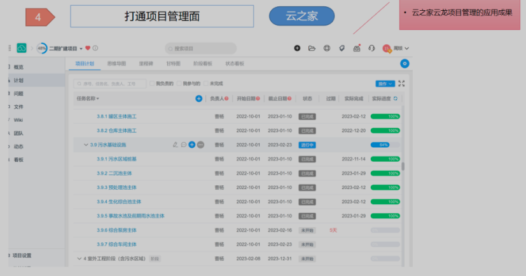
Task: Open task link 3.8.2 仓库主体施工
Action: pos(116,131)
